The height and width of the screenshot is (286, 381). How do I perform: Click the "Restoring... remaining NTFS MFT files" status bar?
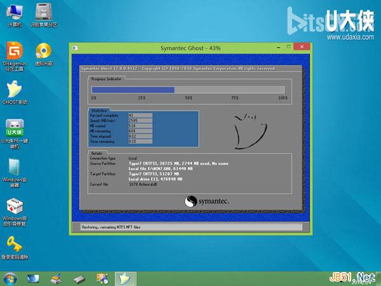191,227
